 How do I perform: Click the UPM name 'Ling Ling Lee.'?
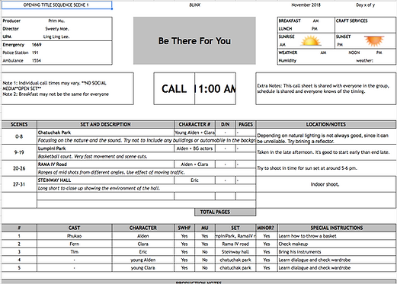(x=56, y=37)
